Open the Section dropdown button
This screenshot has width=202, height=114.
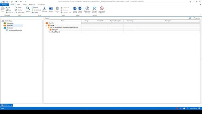pyautogui.click(x=51, y=10)
